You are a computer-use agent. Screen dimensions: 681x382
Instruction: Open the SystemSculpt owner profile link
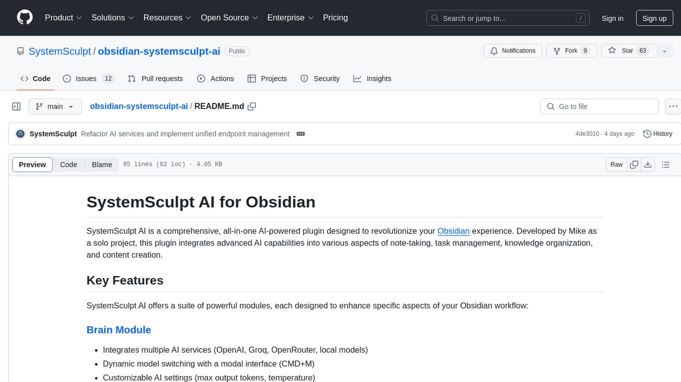(60, 51)
